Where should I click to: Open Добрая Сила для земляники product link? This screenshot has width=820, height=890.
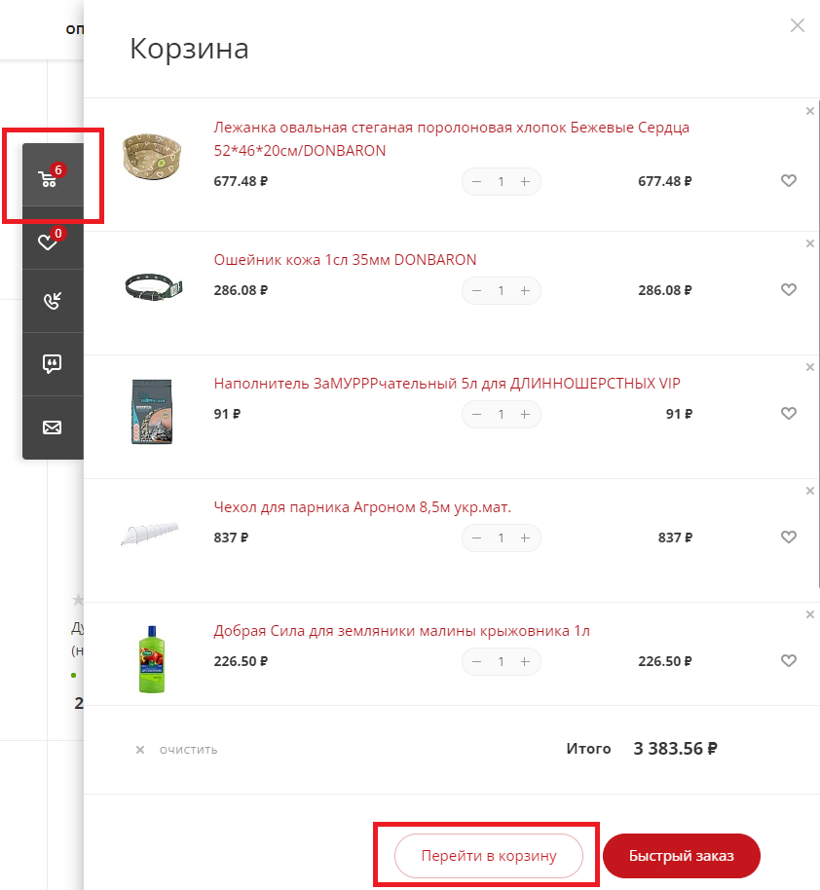coord(401,631)
